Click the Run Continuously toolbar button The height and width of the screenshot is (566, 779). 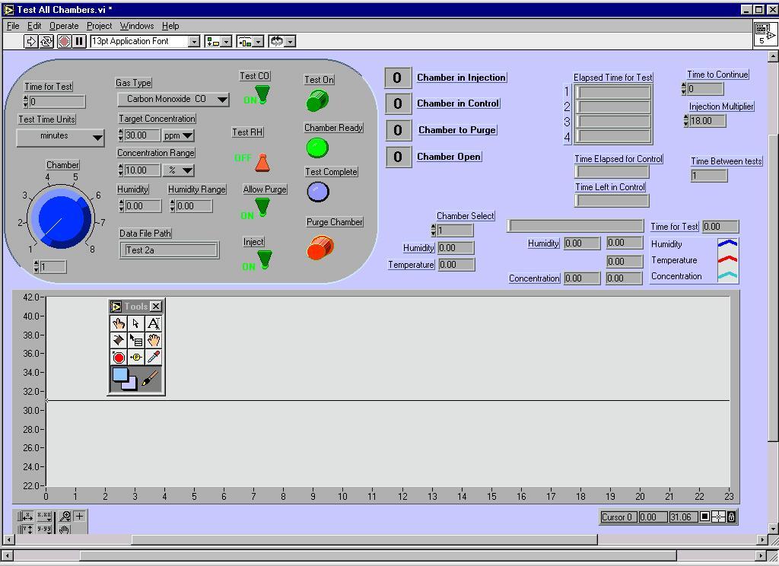point(46,41)
